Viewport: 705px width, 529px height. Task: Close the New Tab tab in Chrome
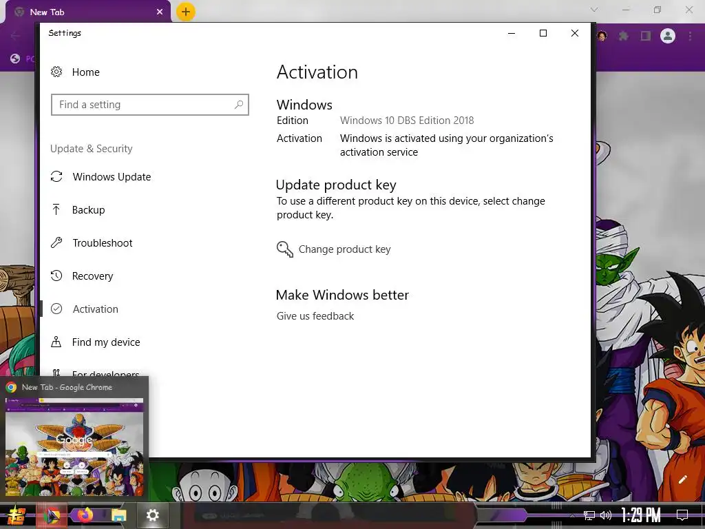point(160,12)
